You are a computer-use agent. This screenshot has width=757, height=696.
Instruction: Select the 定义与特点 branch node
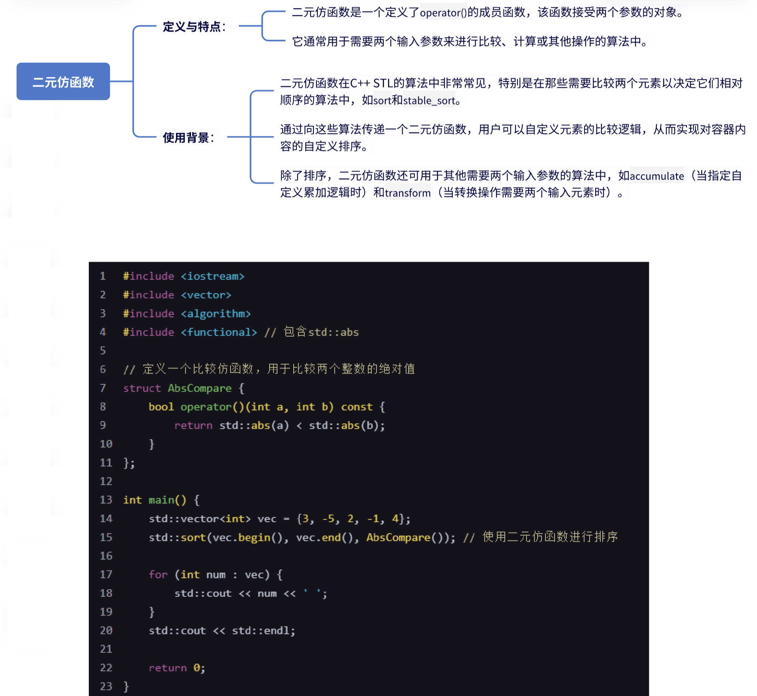click(x=194, y=27)
